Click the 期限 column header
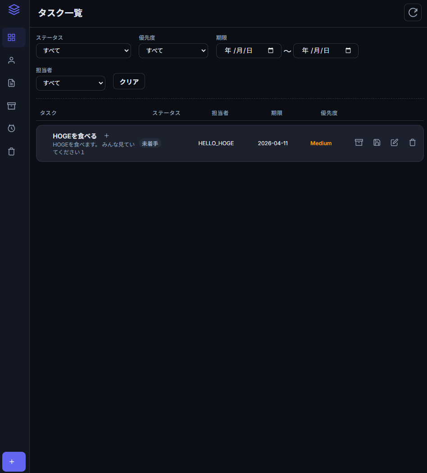This screenshot has width=427, height=473. click(277, 113)
